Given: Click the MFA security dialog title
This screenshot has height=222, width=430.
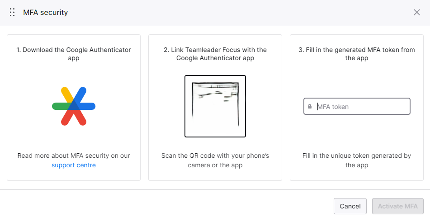Looking at the screenshot, I should pyautogui.click(x=46, y=12).
